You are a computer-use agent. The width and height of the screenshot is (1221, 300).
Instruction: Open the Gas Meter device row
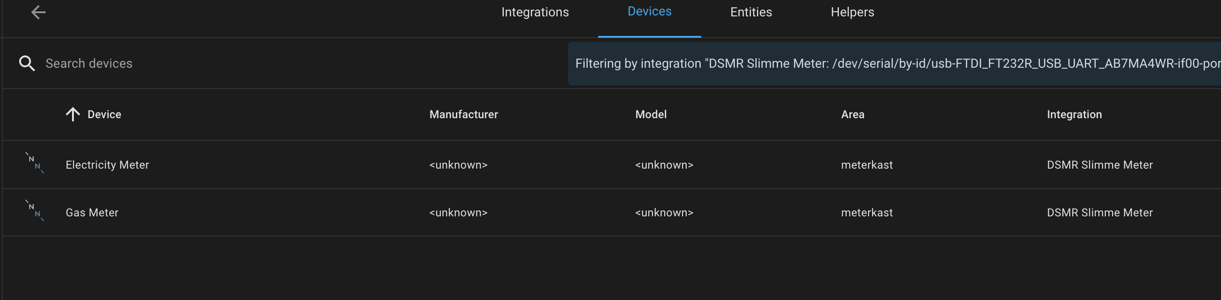(x=92, y=213)
